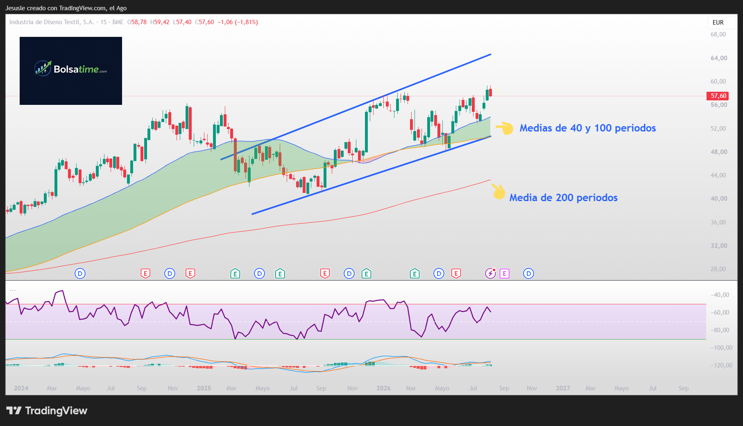Click the TradingView logo
The width and height of the screenshot is (743, 426).
[x=47, y=410]
